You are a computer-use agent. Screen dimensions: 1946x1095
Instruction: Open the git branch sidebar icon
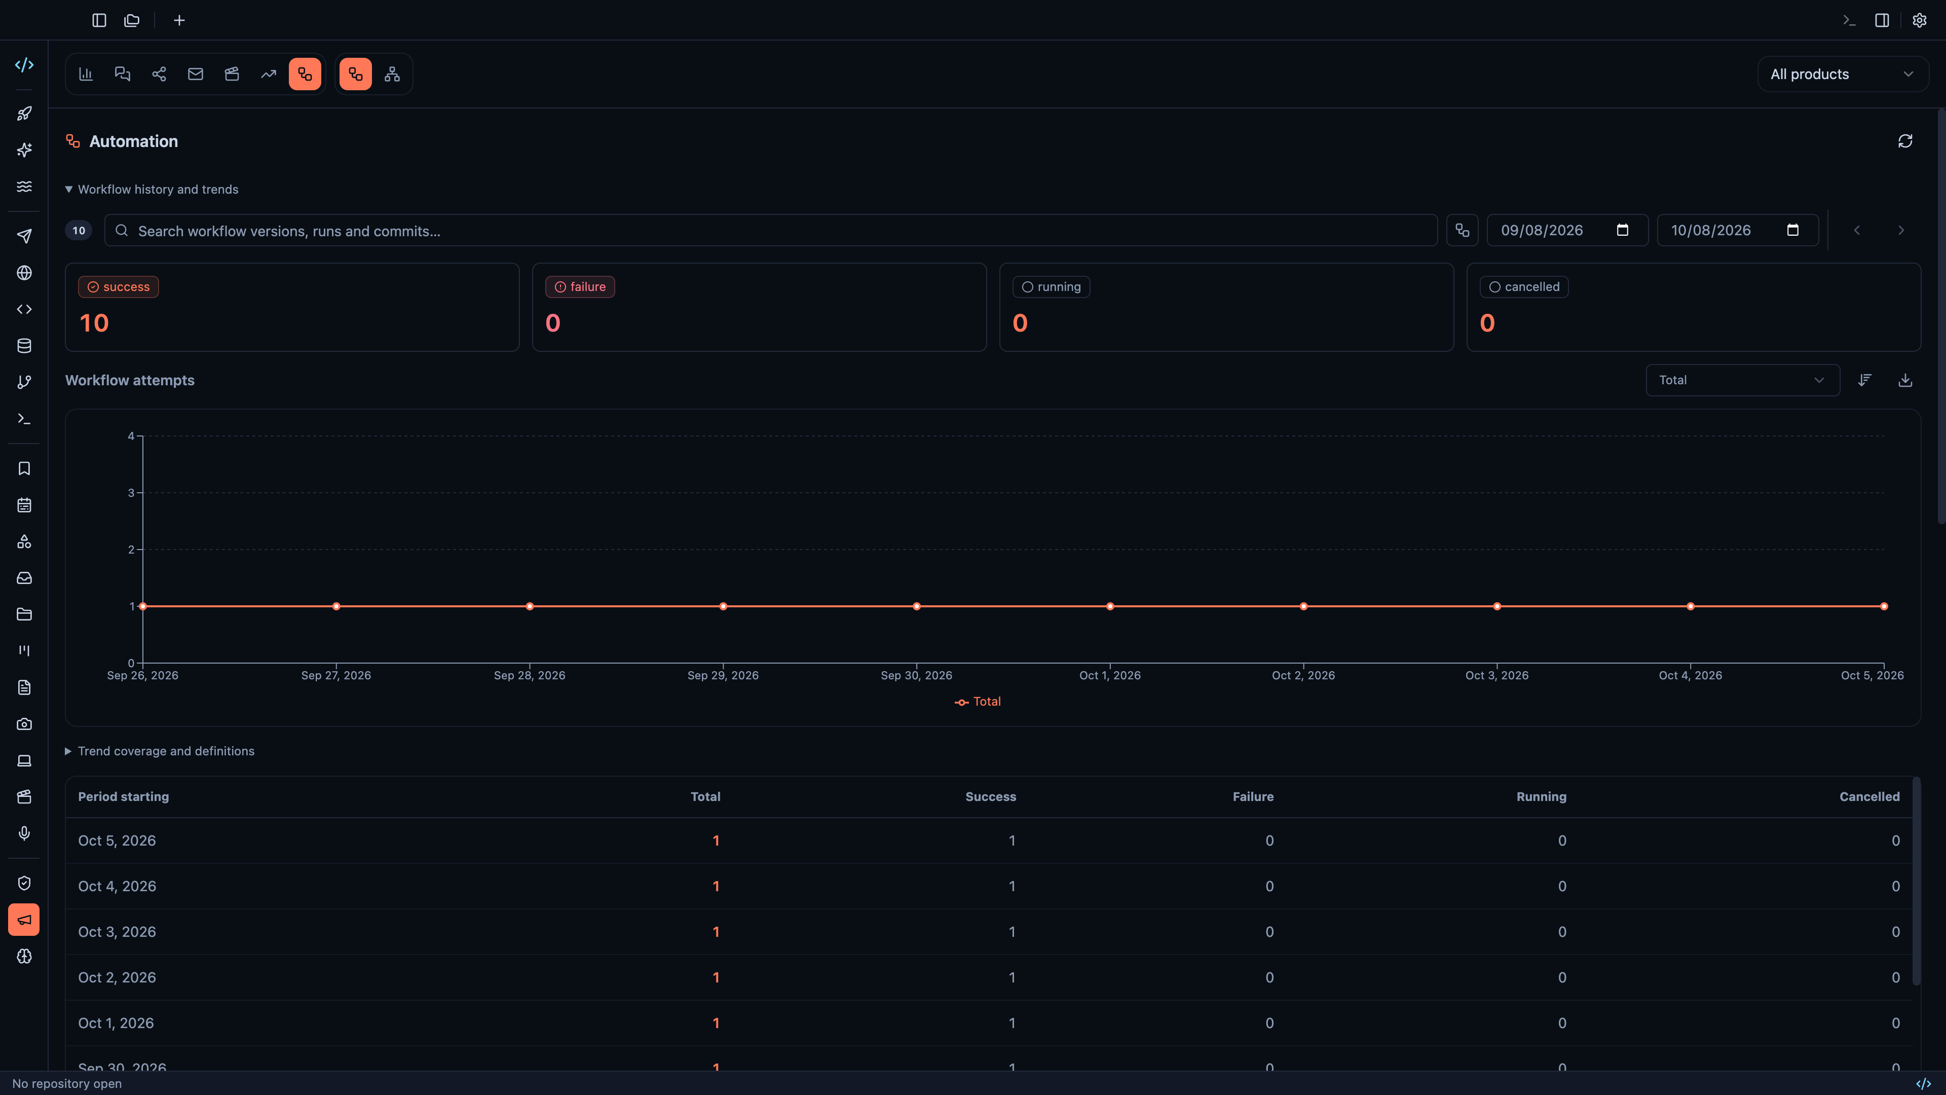coord(24,382)
